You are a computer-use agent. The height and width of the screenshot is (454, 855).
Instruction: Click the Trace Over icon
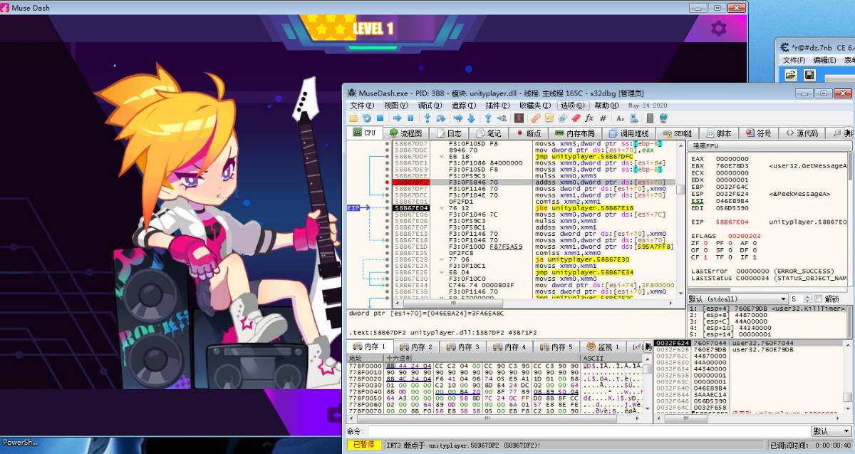(471, 118)
